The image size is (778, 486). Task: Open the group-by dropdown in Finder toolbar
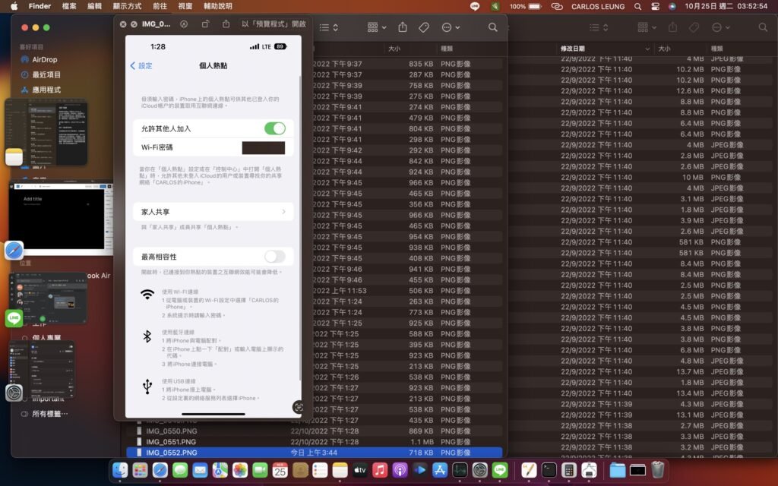pyautogui.click(x=376, y=27)
